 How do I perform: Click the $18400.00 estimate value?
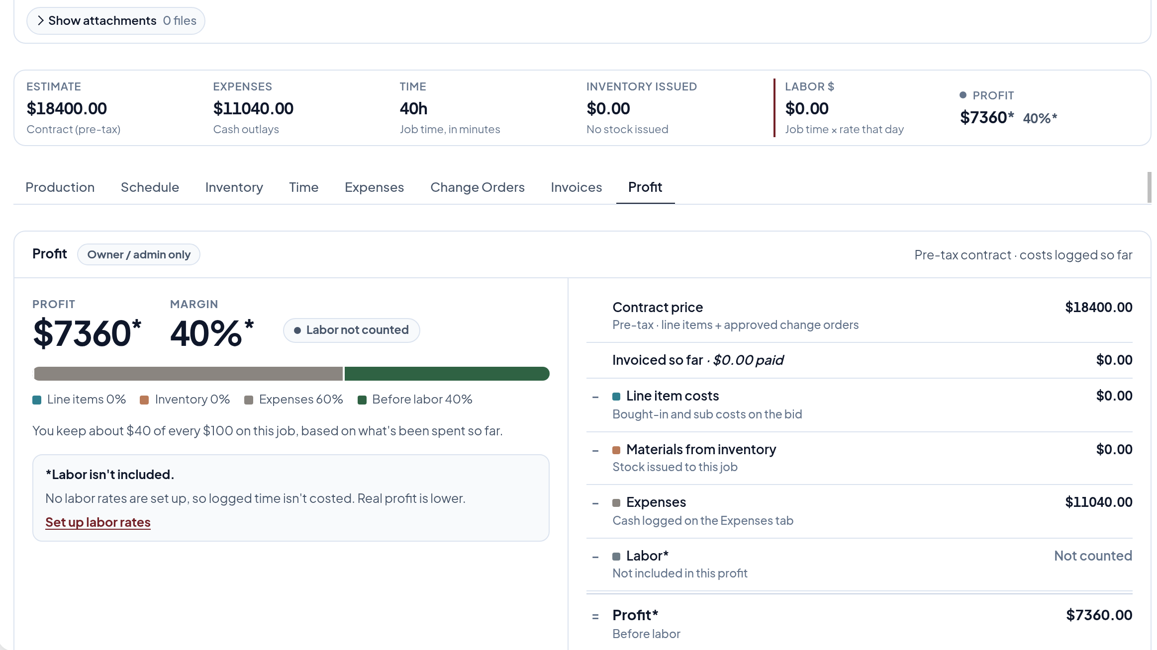point(67,108)
